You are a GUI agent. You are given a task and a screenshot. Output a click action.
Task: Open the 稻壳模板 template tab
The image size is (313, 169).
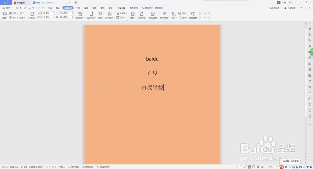(x=21, y=2)
